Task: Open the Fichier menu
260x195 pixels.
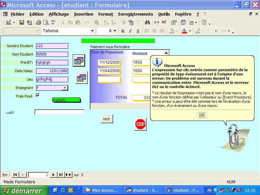Action: 18,14
